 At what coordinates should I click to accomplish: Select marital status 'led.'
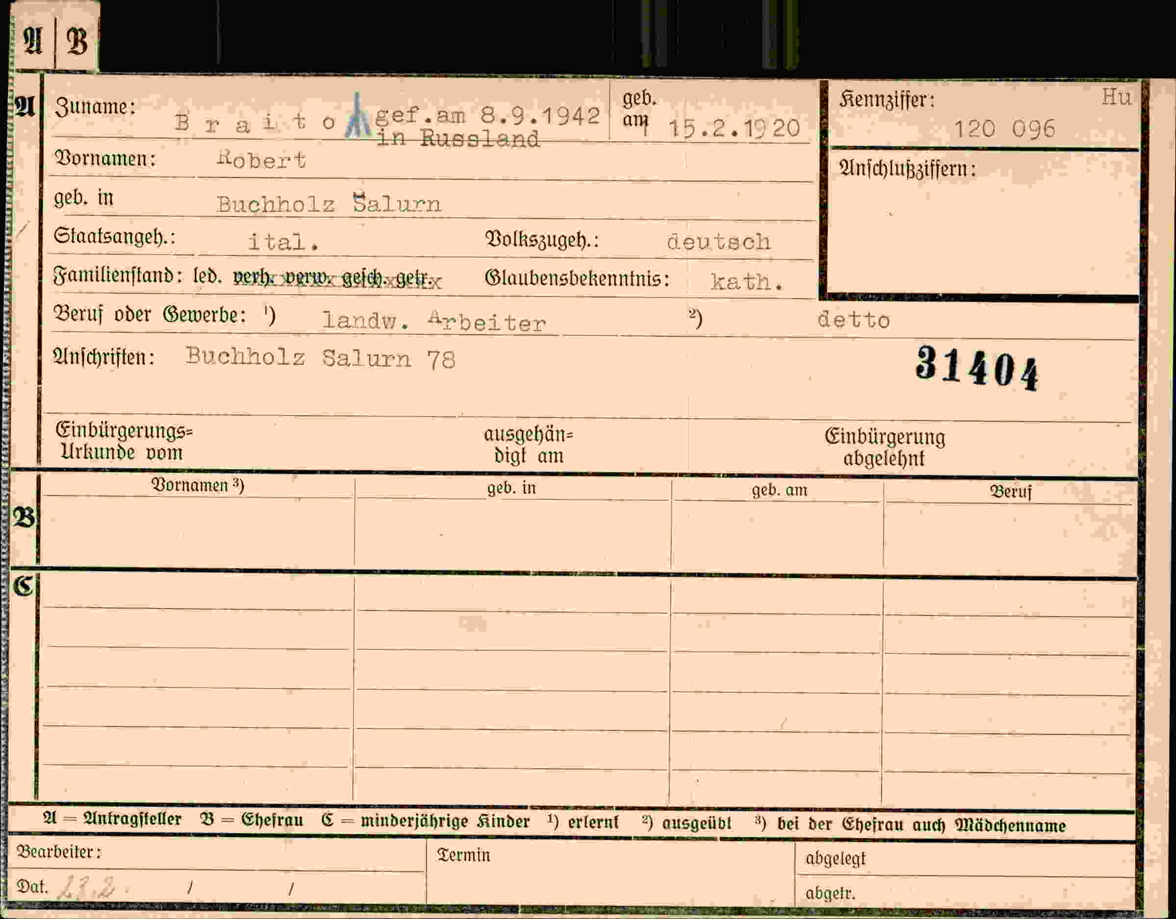[x=207, y=276]
